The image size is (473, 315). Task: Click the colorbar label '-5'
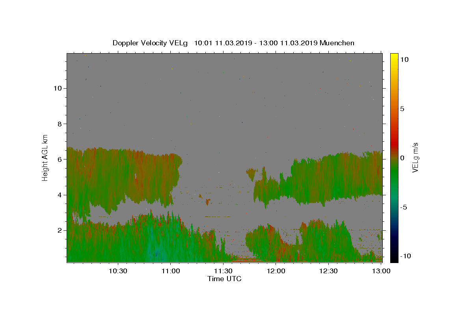tap(403, 207)
